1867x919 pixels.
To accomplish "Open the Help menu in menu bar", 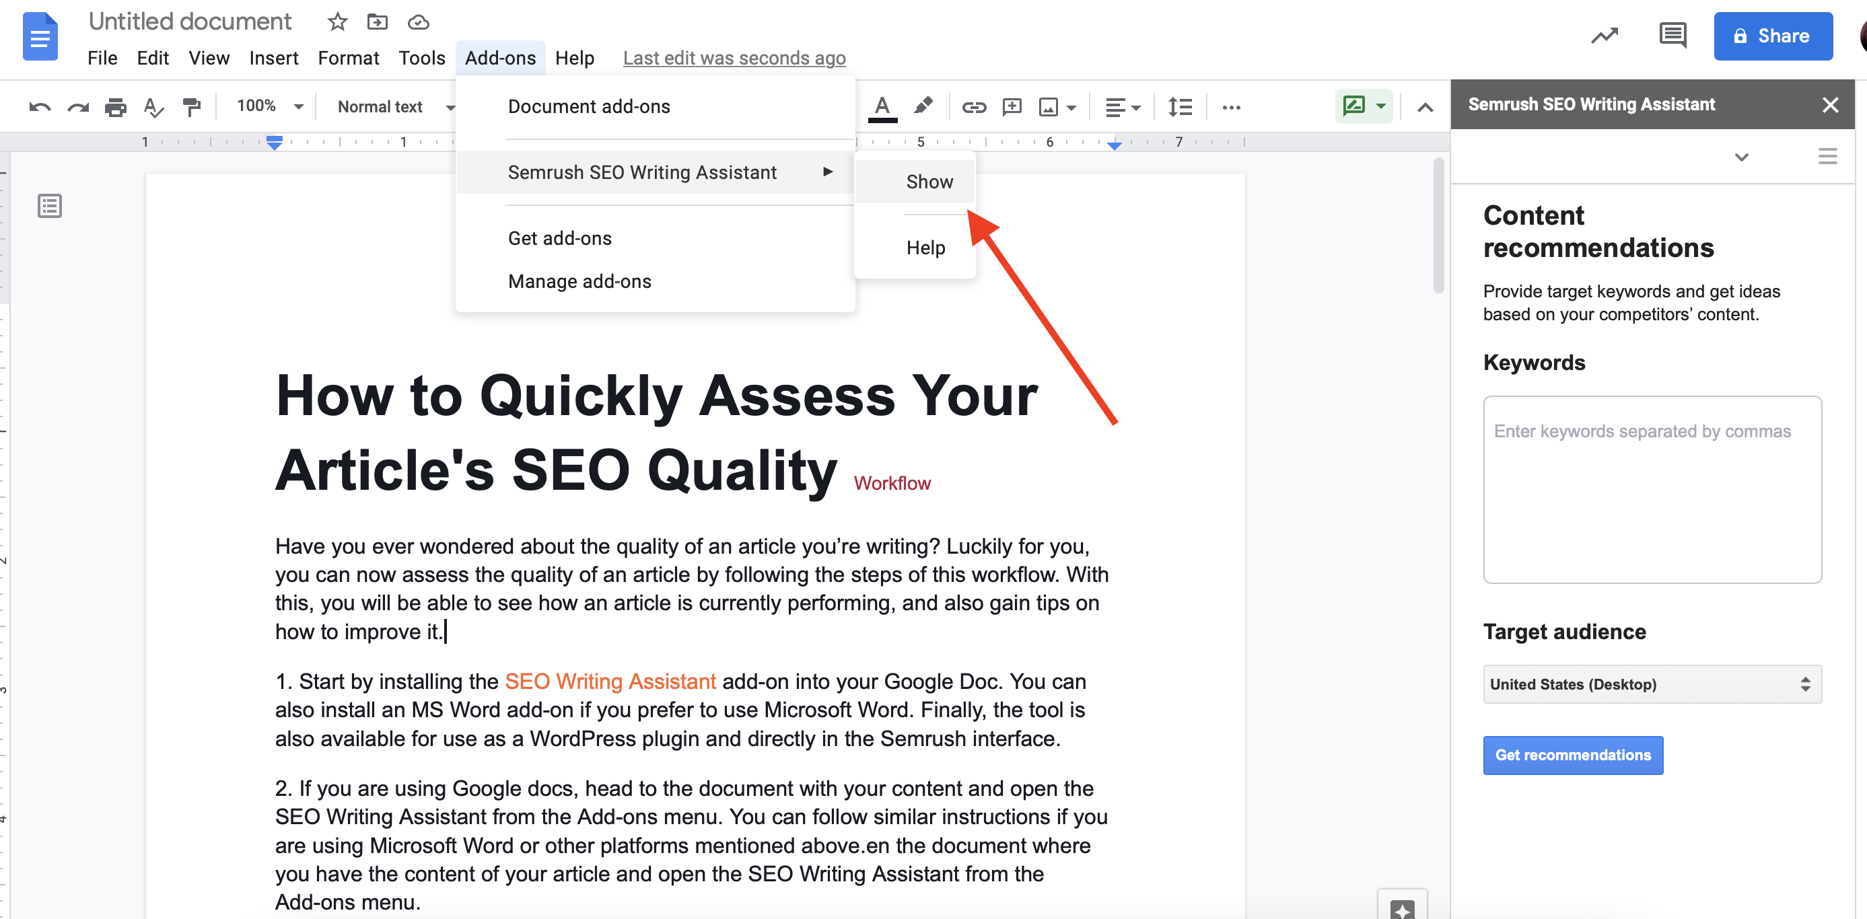I will [575, 58].
